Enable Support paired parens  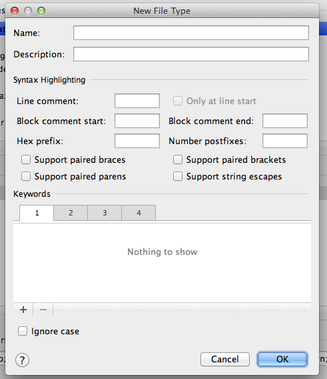(x=26, y=176)
